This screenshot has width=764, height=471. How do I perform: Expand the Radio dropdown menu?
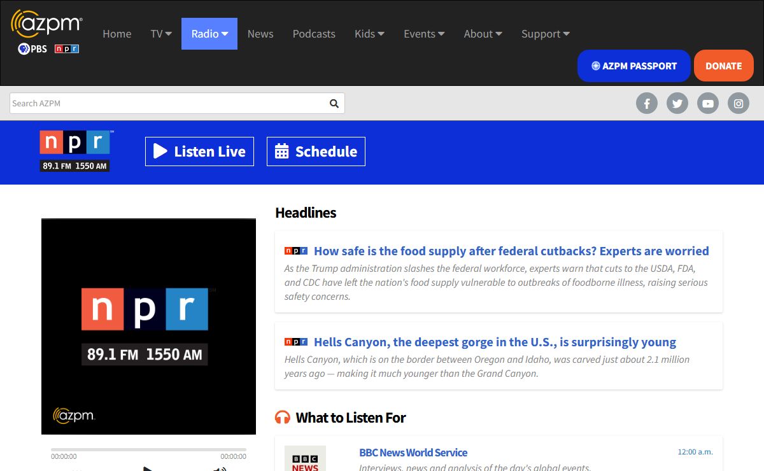pos(209,34)
